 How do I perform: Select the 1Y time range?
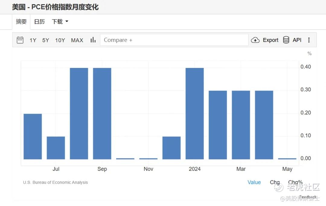(33, 40)
